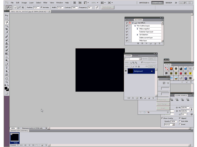The width and height of the screenshot is (197, 147).
Task: Select the Zoom tool
Action: click(7, 82)
